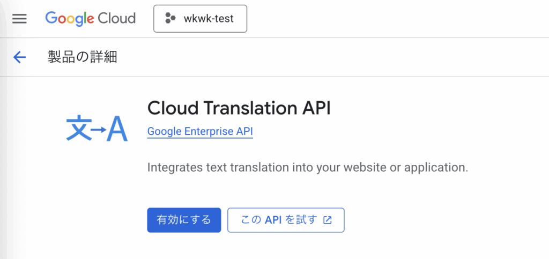The height and width of the screenshot is (259, 549).
Task: Click the wkwk-test project name text
Action: click(x=209, y=19)
